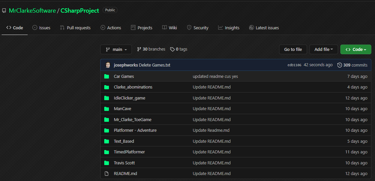Click the josephworks avatar thumbnail
The width and height of the screenshot is (375, 181).
108,65
